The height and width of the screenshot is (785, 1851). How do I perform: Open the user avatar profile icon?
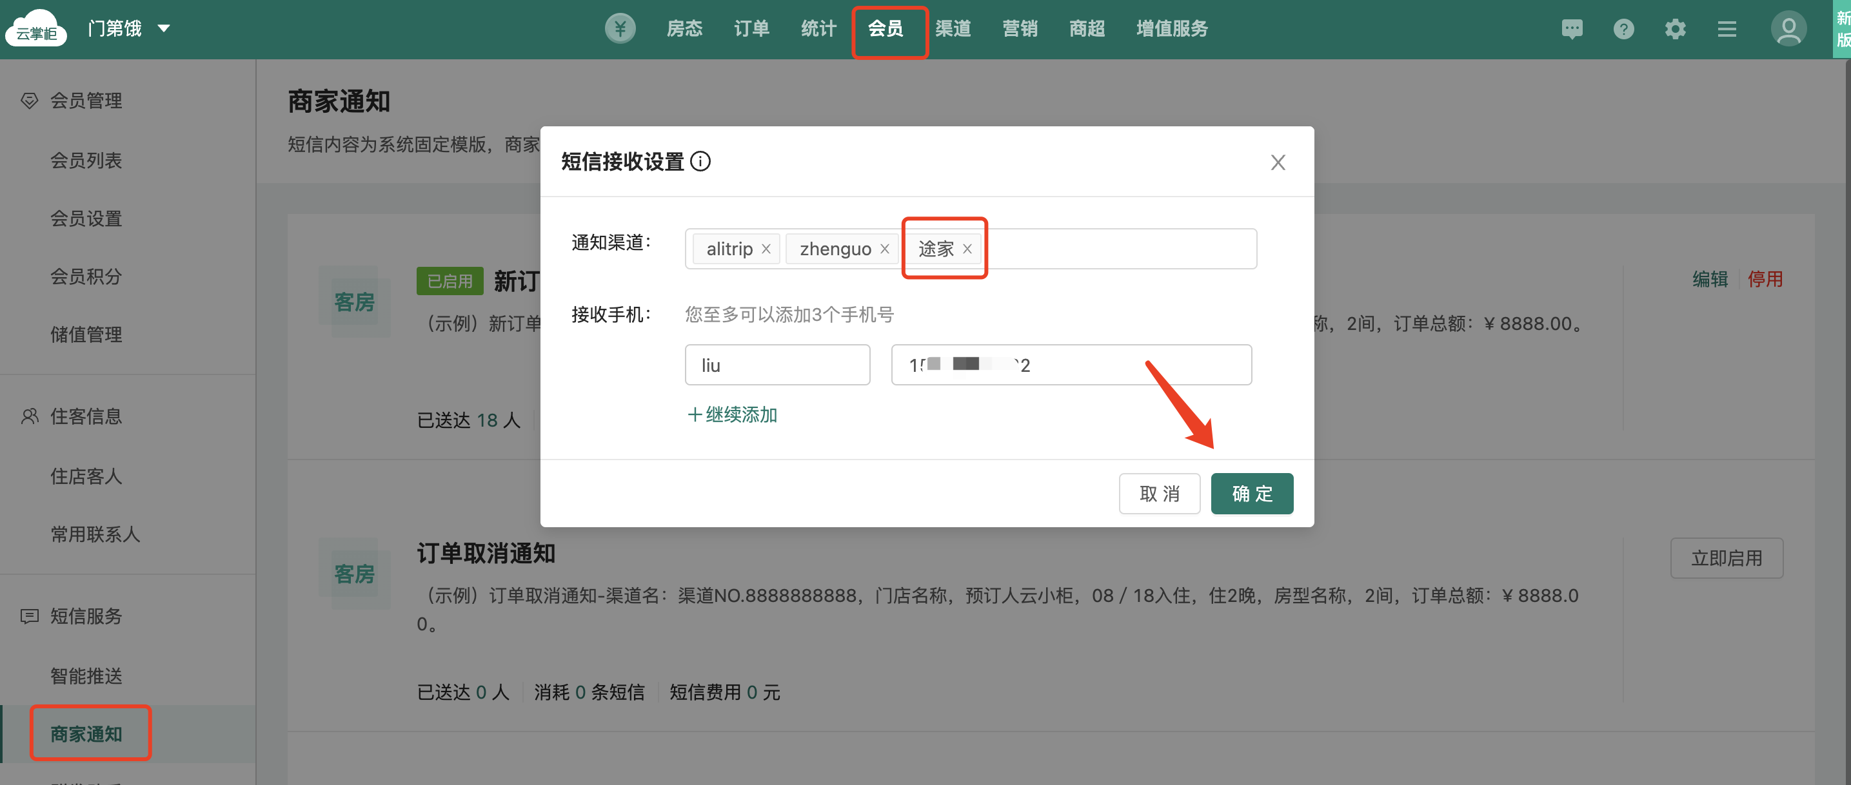[x=1788, y=29]
